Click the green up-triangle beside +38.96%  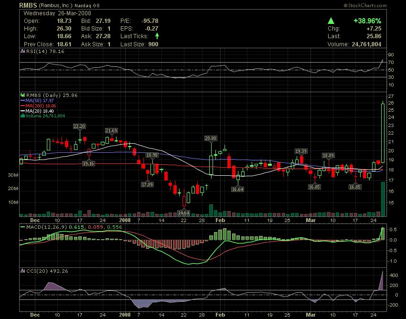point(331,21)
